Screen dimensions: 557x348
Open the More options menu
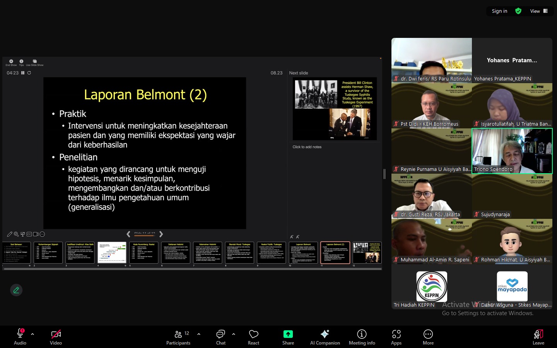point(428,336)
